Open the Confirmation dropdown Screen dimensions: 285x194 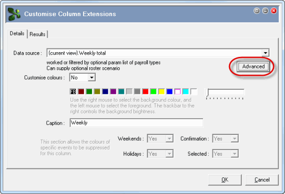tap(235, 139)
